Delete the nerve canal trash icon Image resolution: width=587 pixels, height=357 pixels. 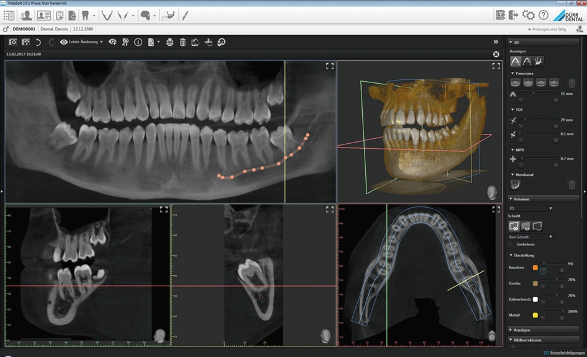571,185
